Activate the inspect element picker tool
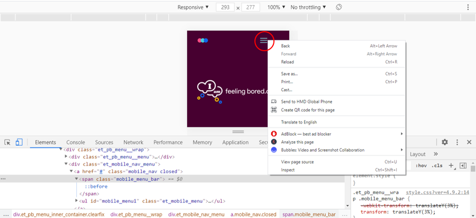The height and width of the screenshot is (218, 476). click(x=7, y=142)
